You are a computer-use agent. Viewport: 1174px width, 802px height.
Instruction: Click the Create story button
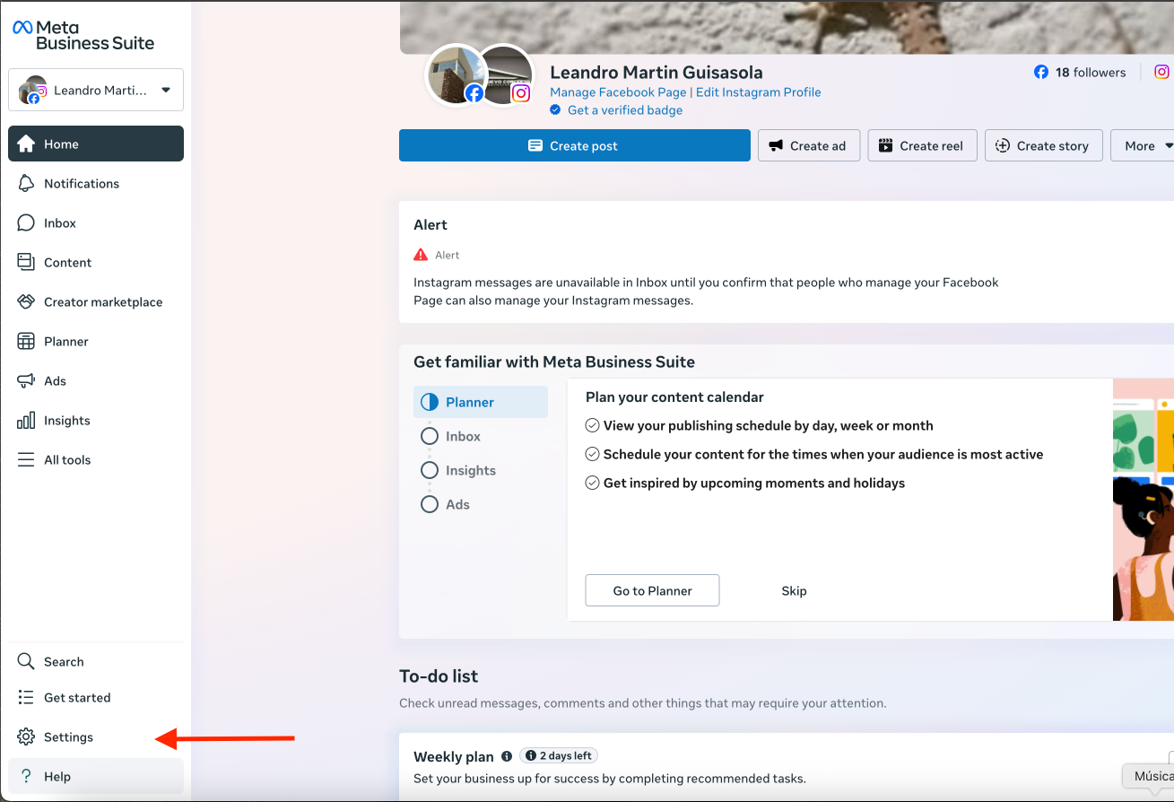[x=1043, y=145]
